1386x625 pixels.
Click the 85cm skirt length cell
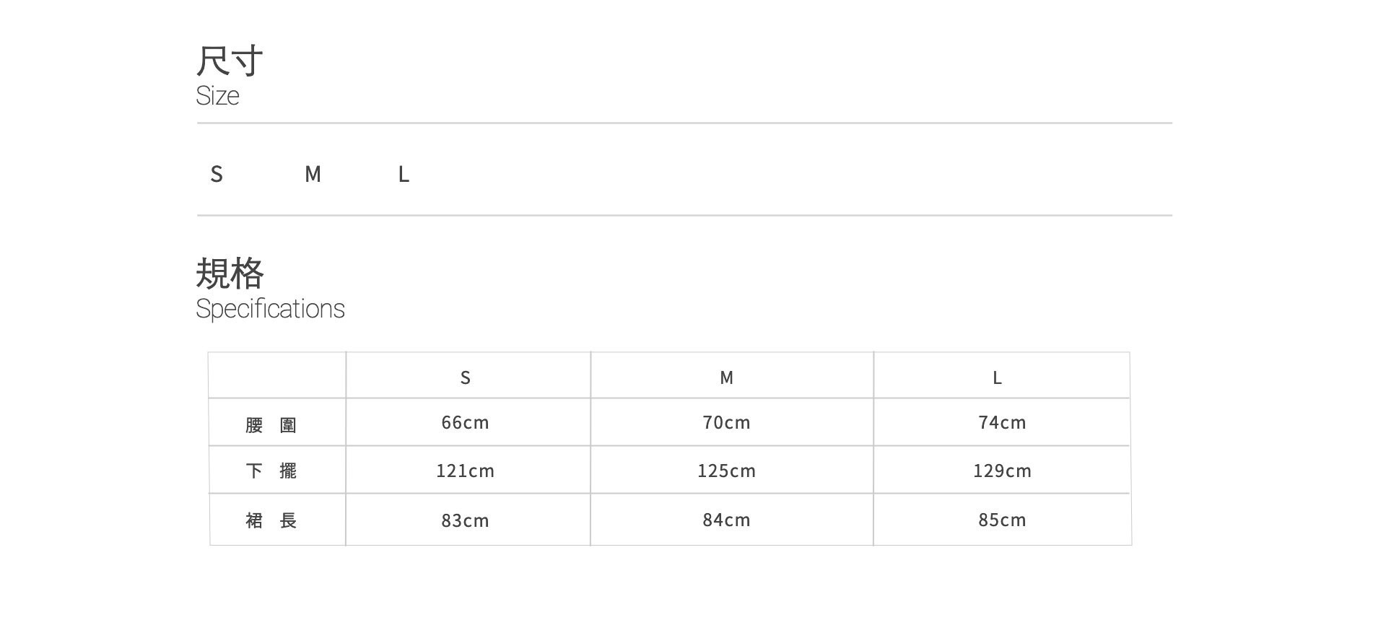click(1002, 520)
